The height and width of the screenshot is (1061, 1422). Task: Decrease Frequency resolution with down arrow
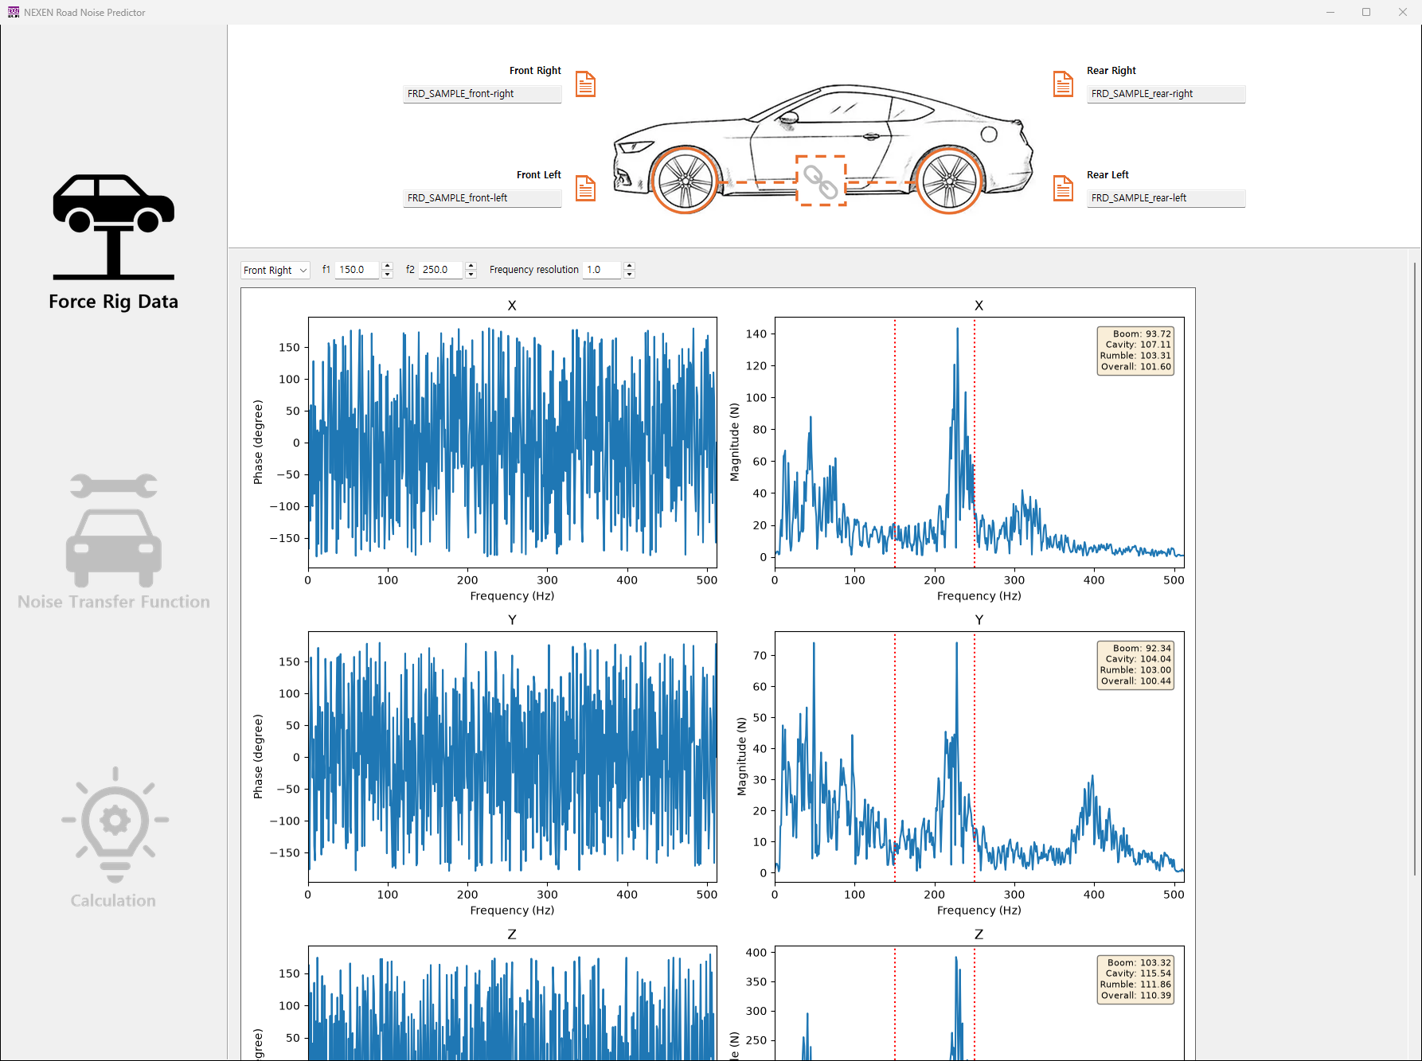tap(629, 274)
